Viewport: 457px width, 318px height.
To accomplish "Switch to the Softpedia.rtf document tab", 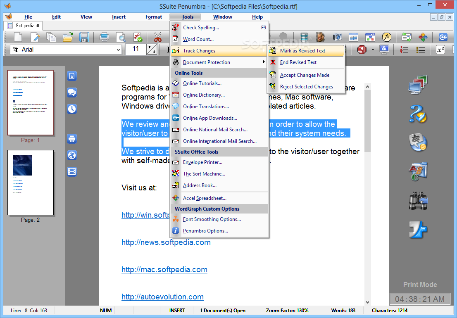I will coord(23,25).
